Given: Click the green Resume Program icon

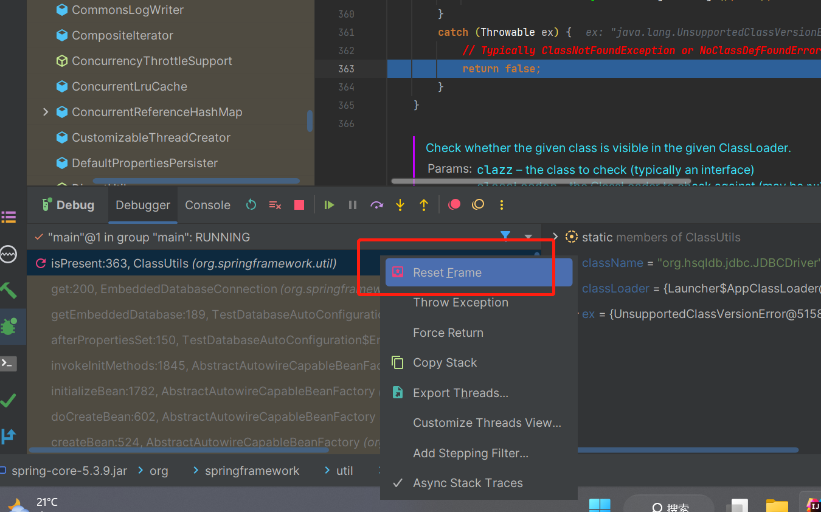Looking at the screenshot, I should [x=329, y=205].
